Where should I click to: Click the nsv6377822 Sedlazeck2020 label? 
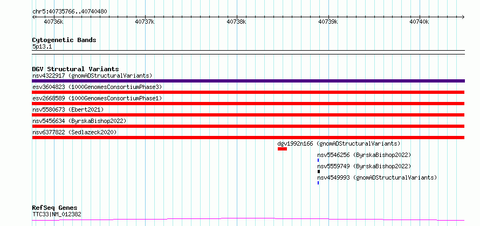click(74, 132)
